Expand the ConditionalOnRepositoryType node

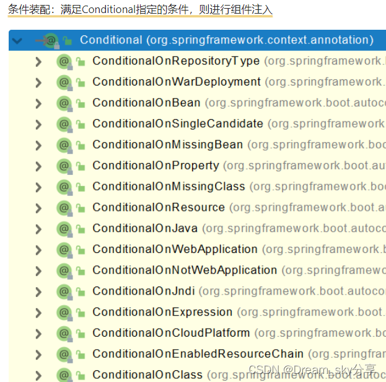coord(38,61)
